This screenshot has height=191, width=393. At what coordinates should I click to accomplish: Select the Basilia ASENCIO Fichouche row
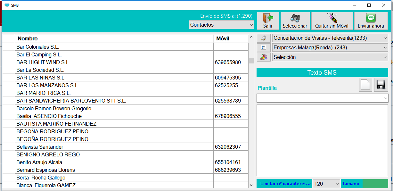[125, 116]
